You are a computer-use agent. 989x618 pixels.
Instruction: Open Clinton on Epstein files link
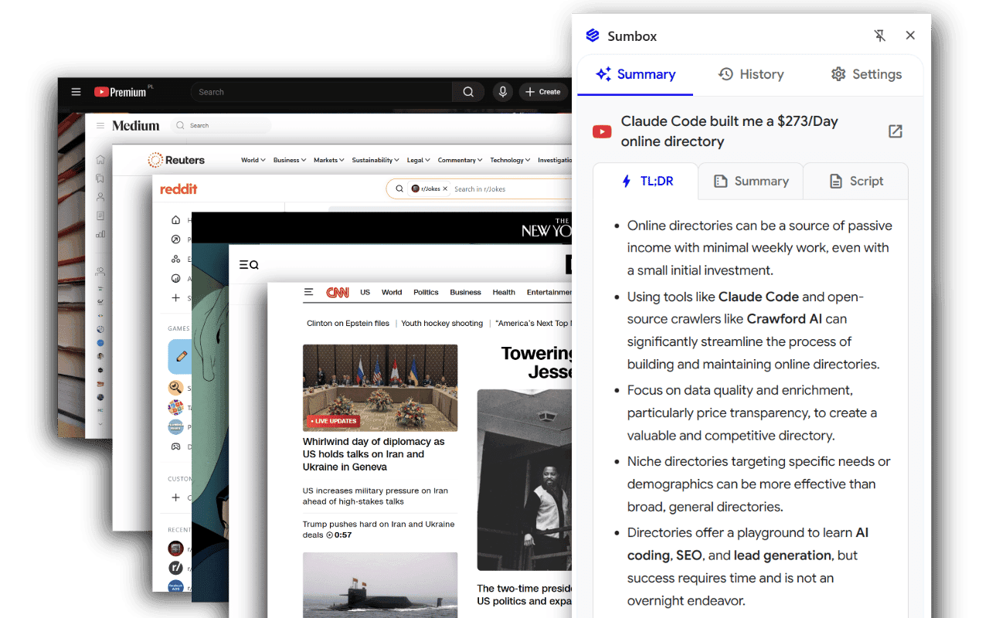click(348, 323)
